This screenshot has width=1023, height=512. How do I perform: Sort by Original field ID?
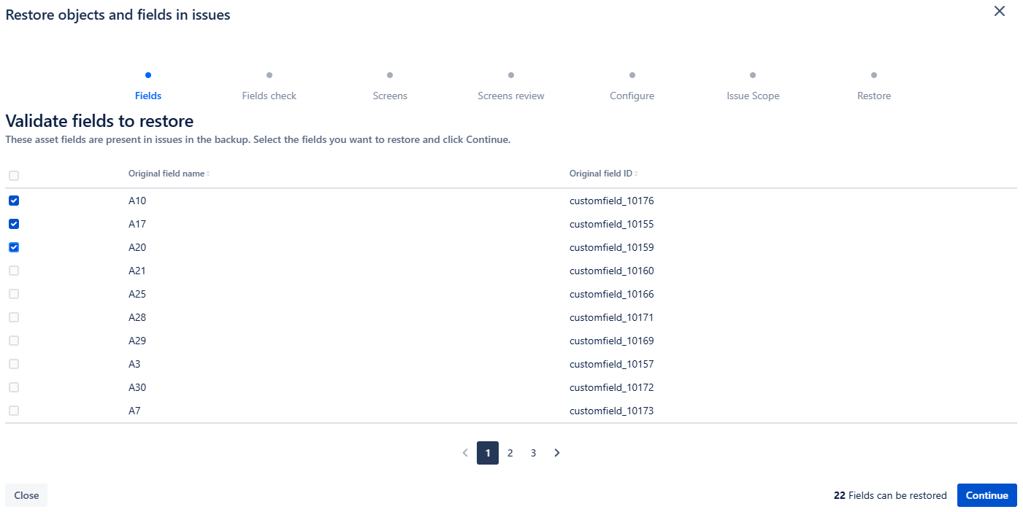[604, 174]
